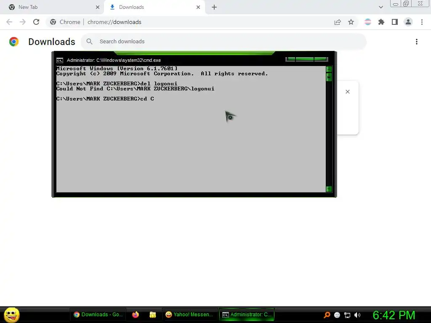Screen dimensions: 431x323
Task: Switch to Downloads - Google Chrome taskbar button
Action: 98,315
